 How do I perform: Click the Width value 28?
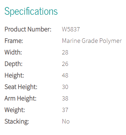click(x=65, y=52)
